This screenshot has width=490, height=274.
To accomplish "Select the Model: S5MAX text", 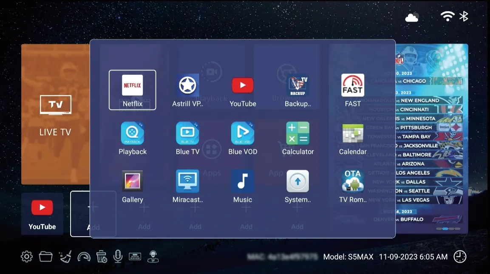I will click(x=348, y=257).
